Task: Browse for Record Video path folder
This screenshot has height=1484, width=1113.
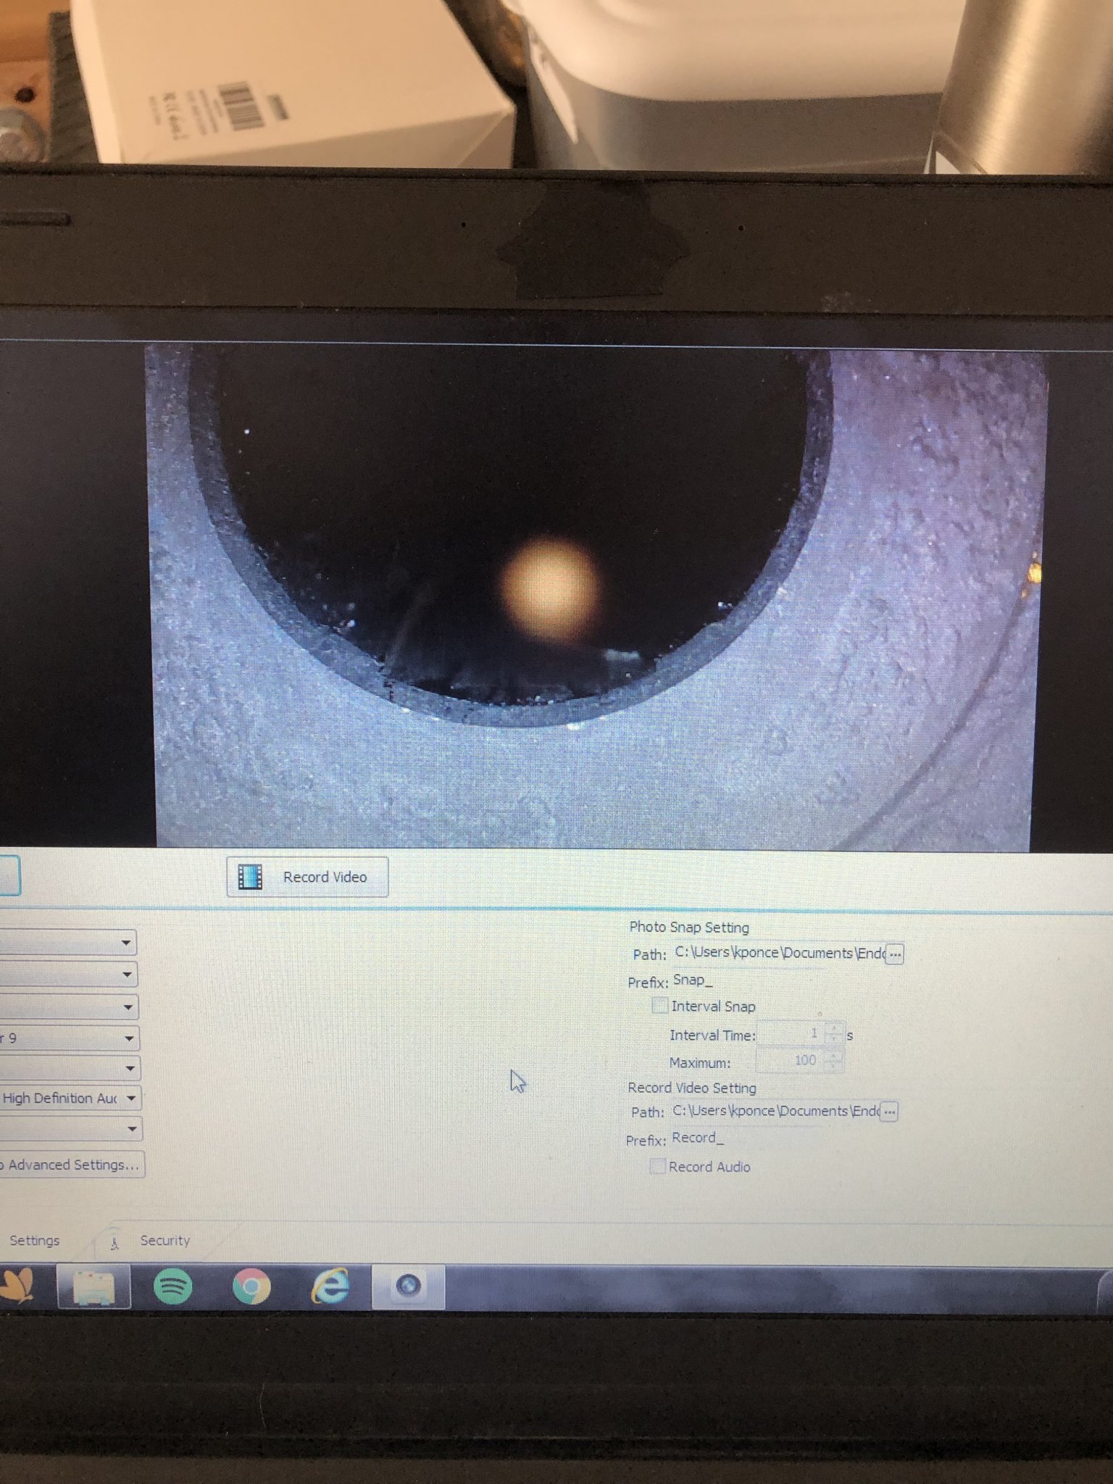Action: [x=889, y=1112]
